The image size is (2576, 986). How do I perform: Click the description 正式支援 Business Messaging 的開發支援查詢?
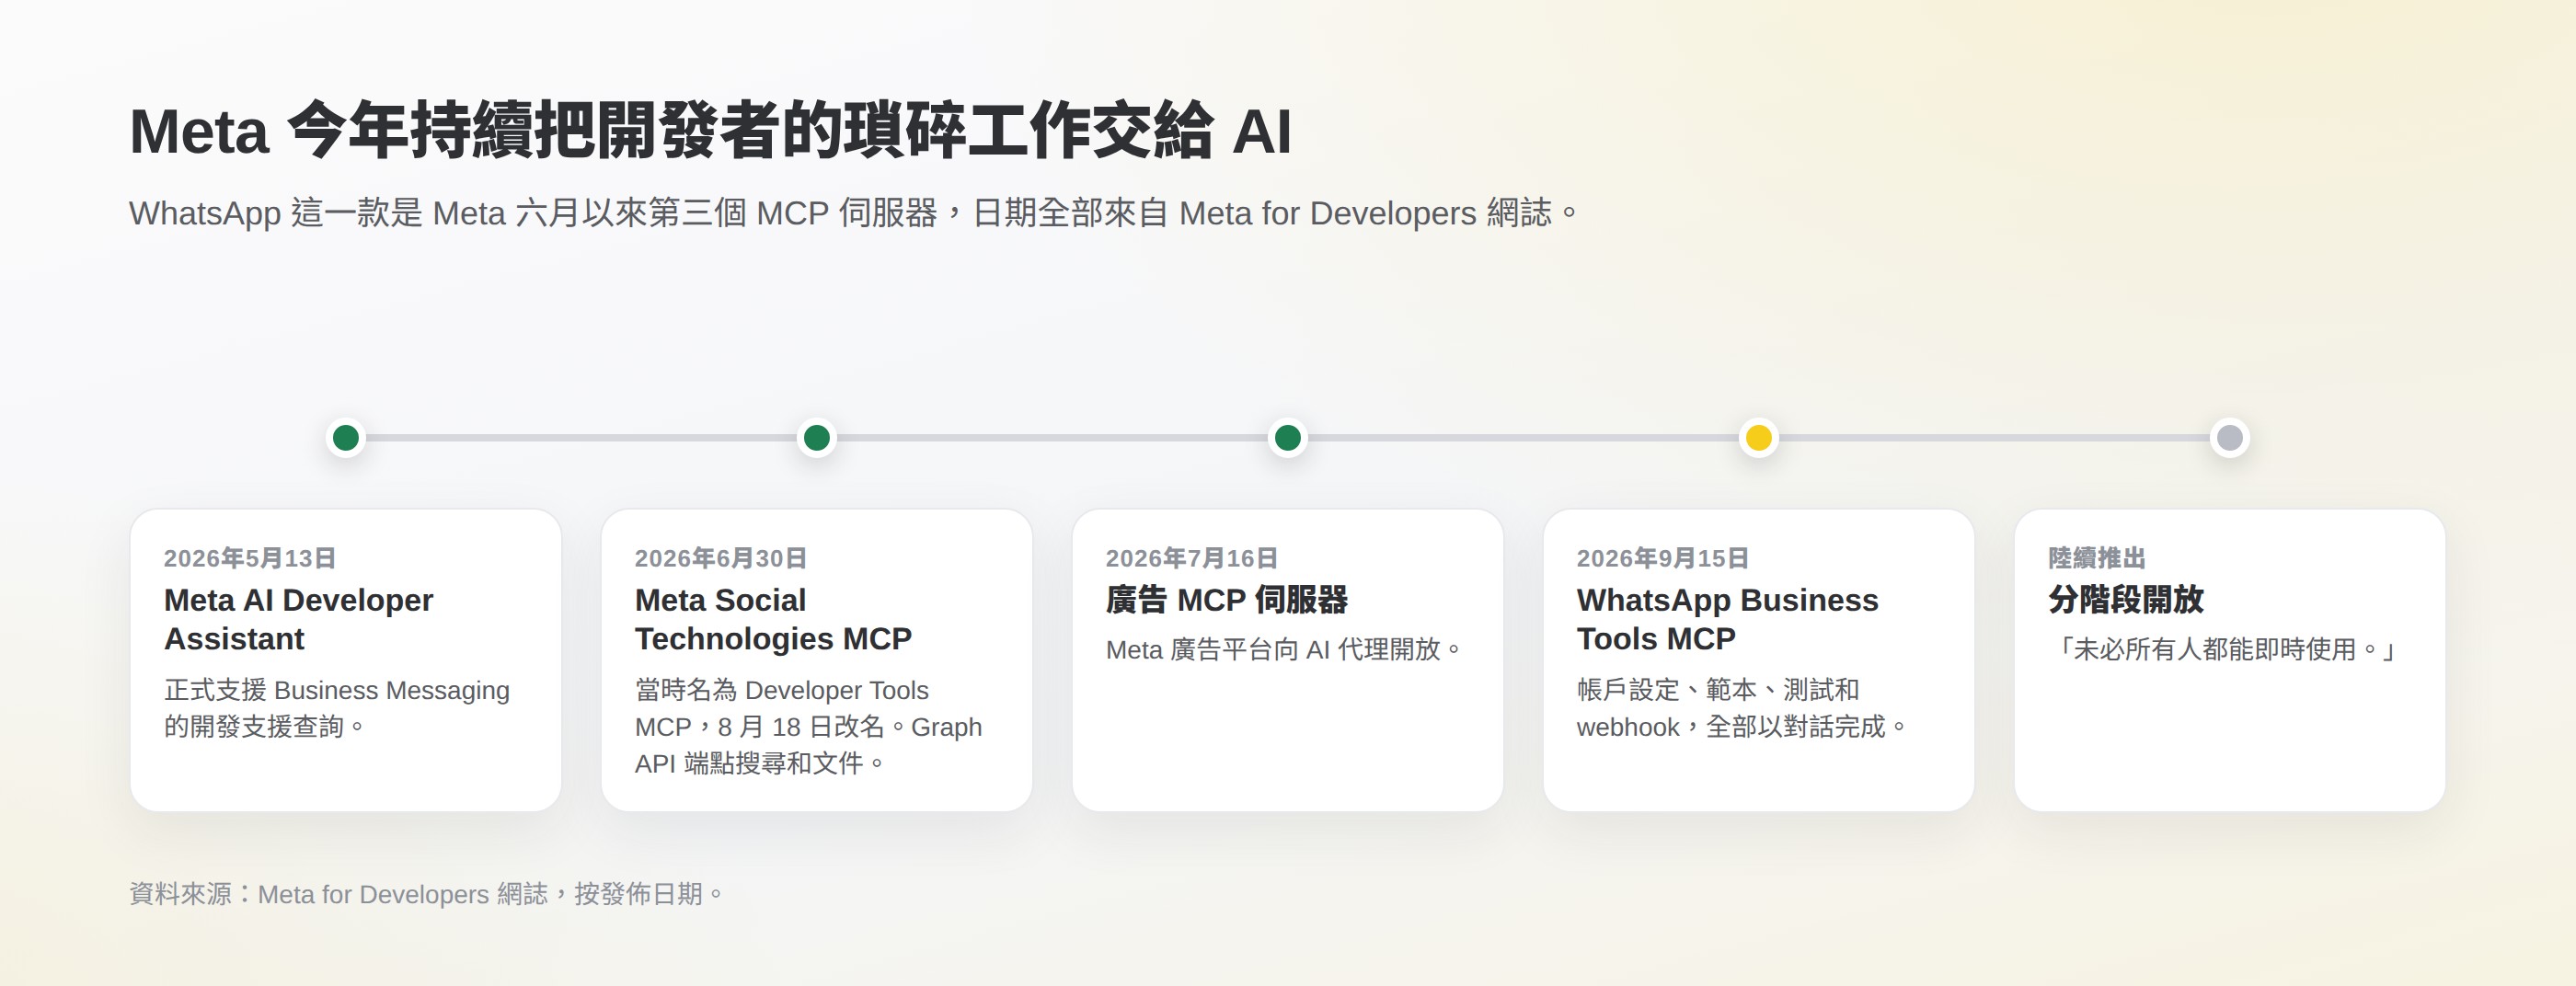coord(337,708)
